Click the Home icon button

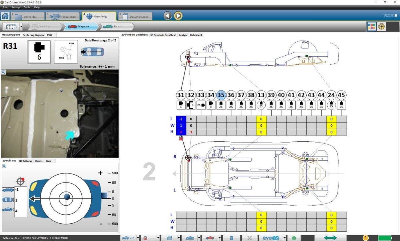coord(5,16)
